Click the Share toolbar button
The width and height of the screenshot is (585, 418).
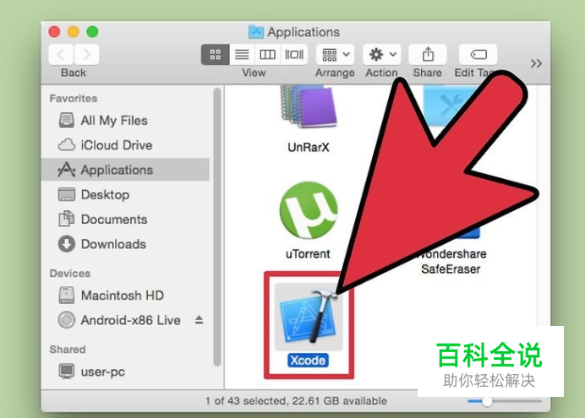tap(428, 54)
